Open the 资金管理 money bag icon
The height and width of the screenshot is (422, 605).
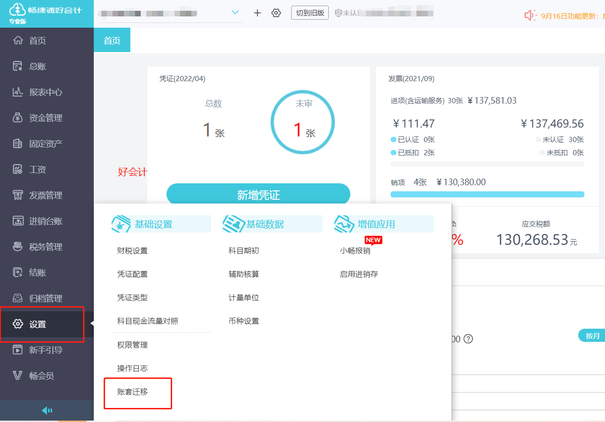point(18,118)
